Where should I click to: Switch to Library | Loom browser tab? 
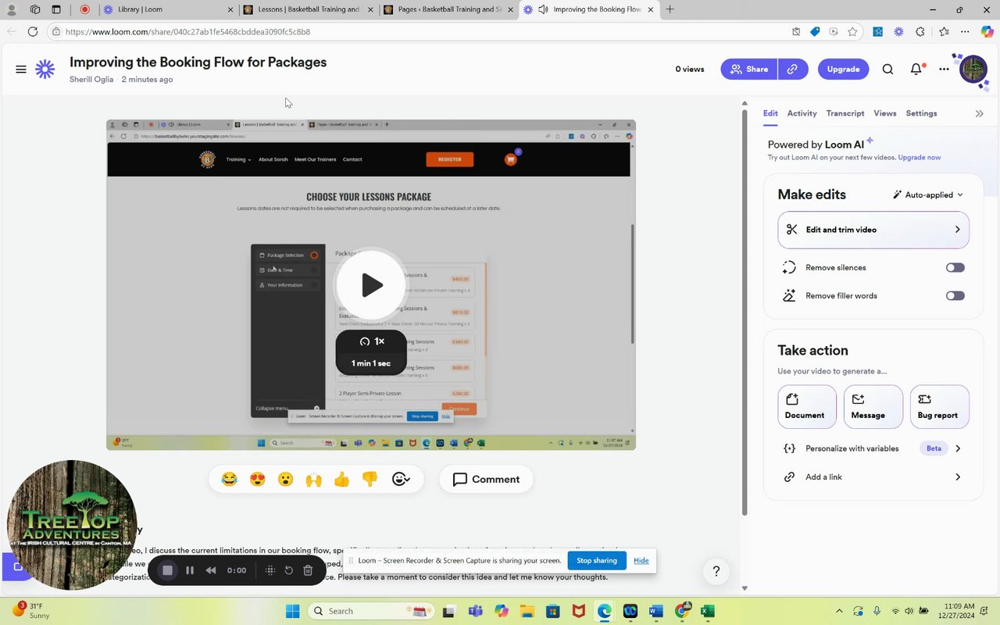(x=168, y=9)
